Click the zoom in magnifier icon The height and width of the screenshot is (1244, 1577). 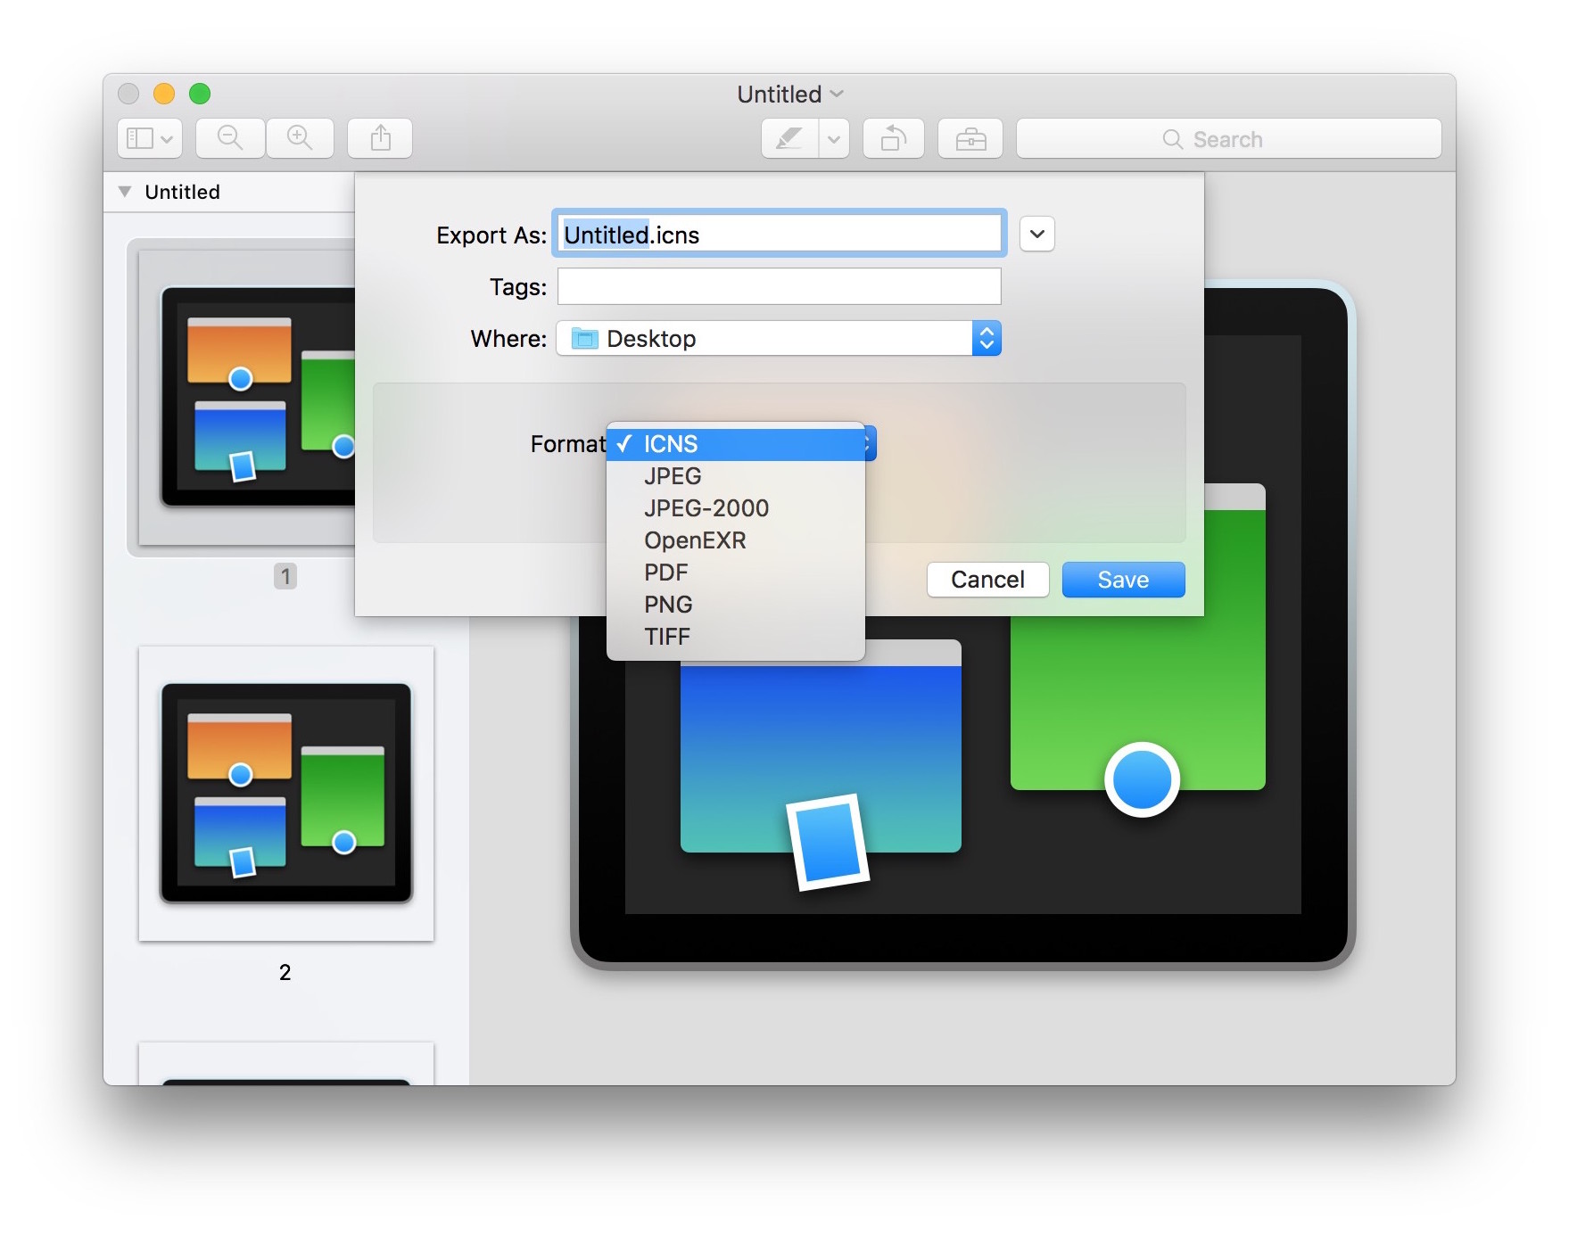pyautogui.click(x=300, y=138)
